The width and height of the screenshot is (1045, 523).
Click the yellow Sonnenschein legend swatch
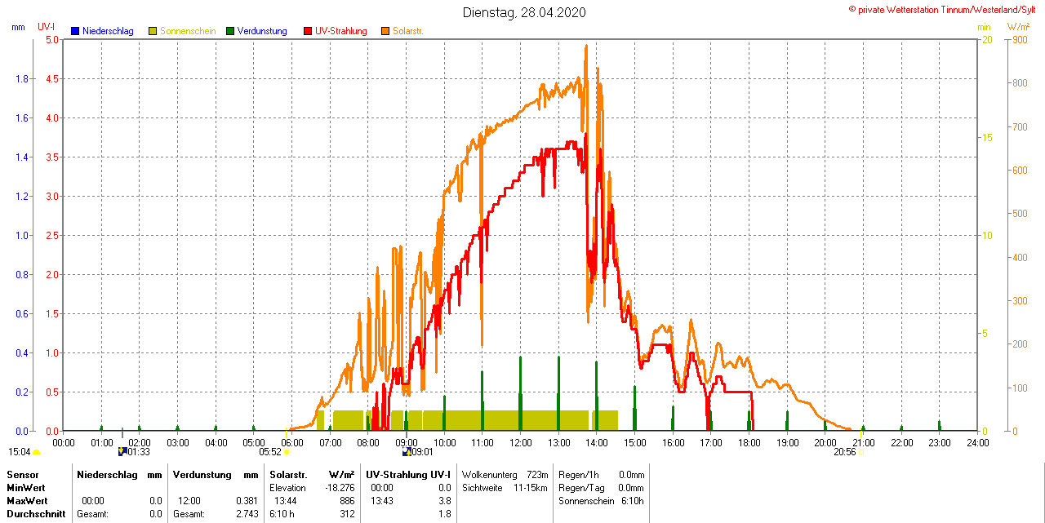pyautogui.click(x=153, y=31)
